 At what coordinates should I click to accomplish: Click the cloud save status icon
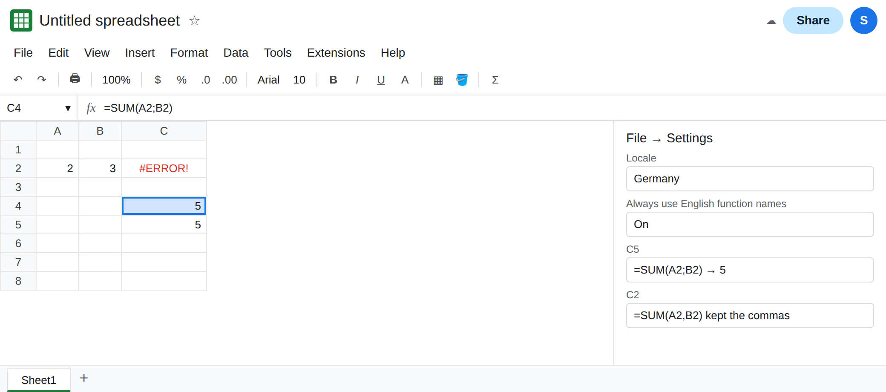pyautogui.click(x=771, y=21)
